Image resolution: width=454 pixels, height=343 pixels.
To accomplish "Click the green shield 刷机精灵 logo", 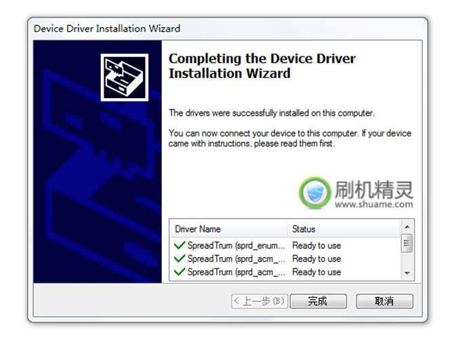I will point(314,193).
